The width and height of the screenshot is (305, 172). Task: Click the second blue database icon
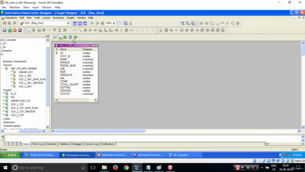(187, 23)
